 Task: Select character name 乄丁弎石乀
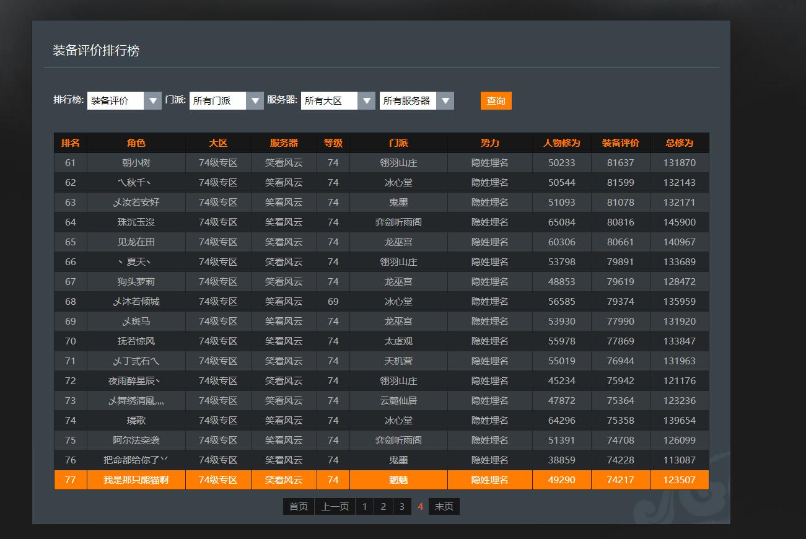[136, 361]
